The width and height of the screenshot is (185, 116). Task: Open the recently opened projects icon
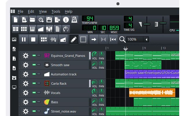tap(41, 20)
